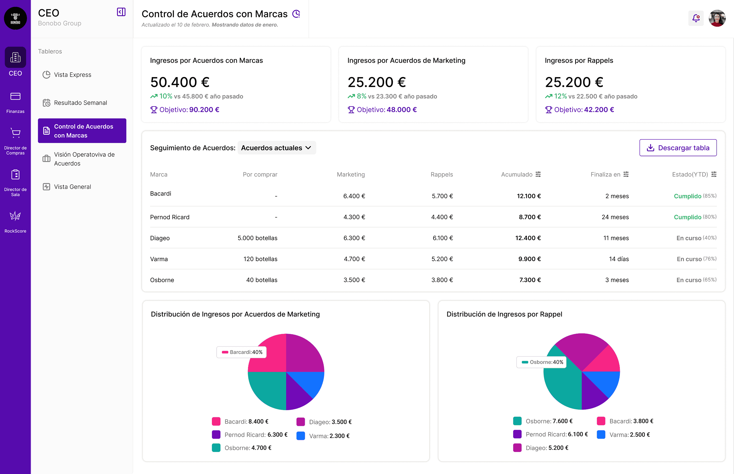The width and height of the screenshot is (734, 474).
Task: Click the Osborne:40% pie tooltip
Action: (541, 362)
